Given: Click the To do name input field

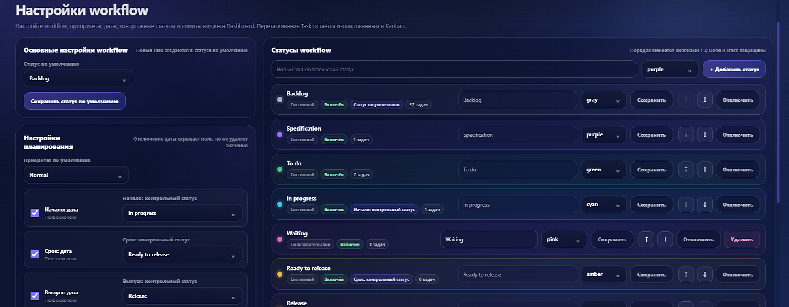Looking at the screenshot, I should (517, 170).
